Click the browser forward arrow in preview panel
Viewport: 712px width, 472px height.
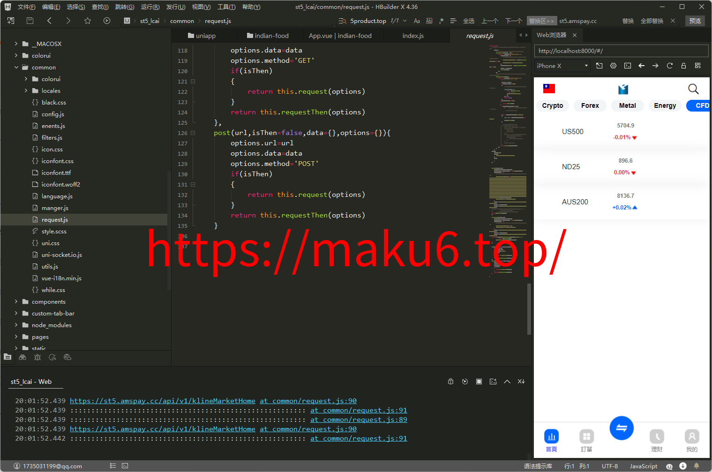pyautogui.click(x=655, y=66)
